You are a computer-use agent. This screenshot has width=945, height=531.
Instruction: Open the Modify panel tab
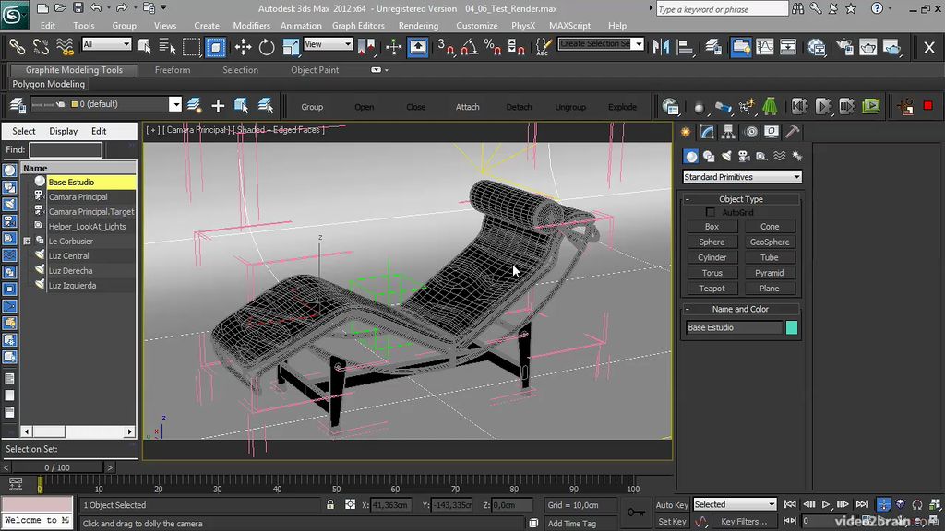coord(708,132)
